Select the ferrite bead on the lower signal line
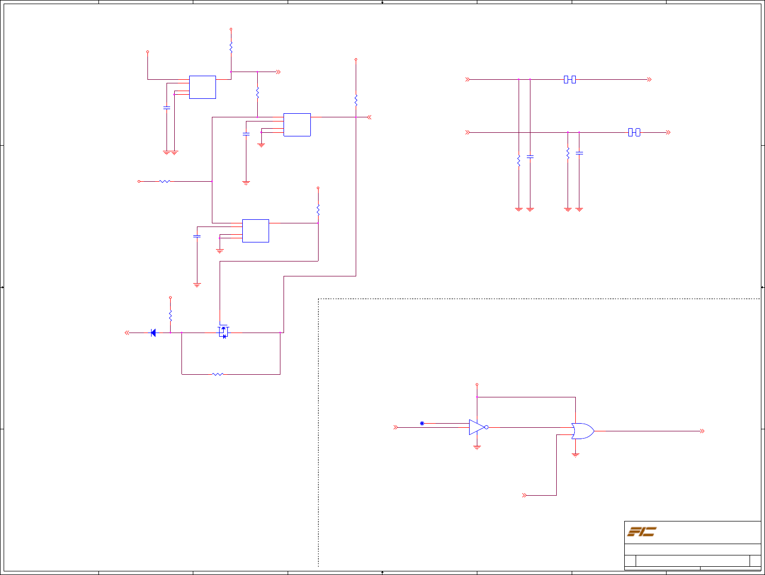 634,132
